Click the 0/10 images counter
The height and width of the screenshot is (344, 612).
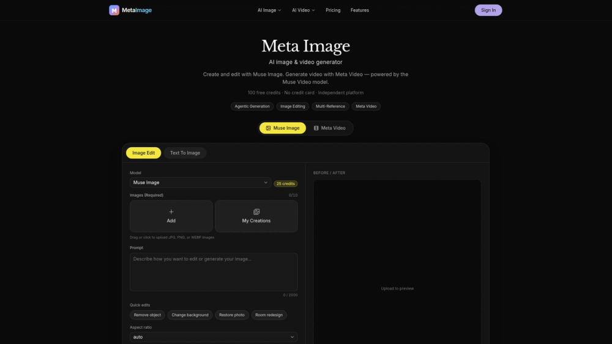pos(293,195)
